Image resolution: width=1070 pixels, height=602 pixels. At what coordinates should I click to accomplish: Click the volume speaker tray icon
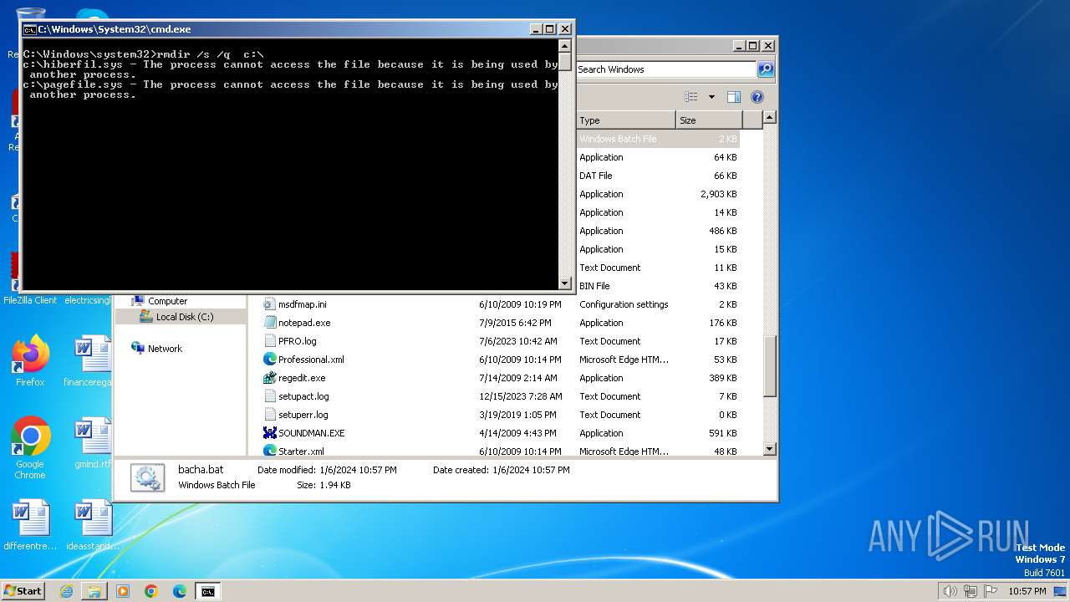pyautogui.click(x=950, y=591)
